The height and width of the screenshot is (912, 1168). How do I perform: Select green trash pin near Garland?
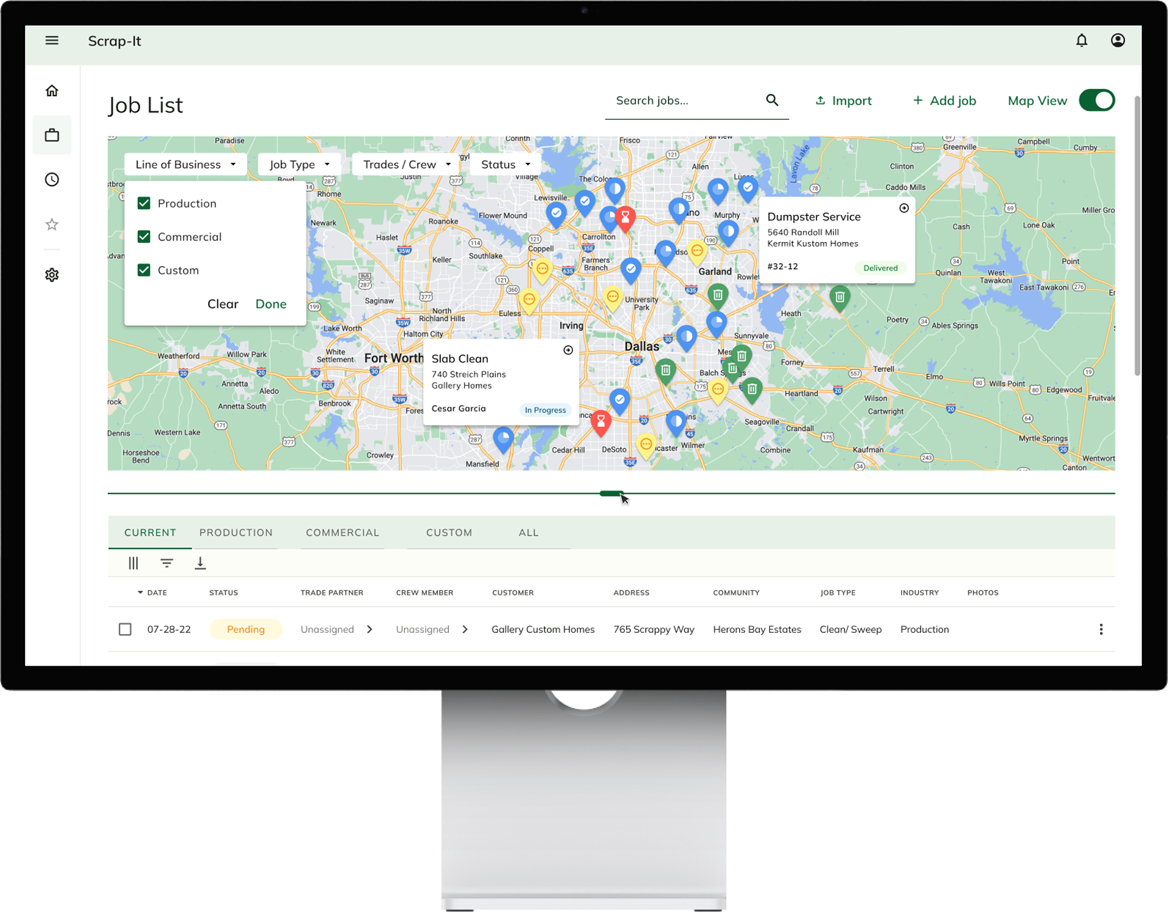click(x=718, y=295)
